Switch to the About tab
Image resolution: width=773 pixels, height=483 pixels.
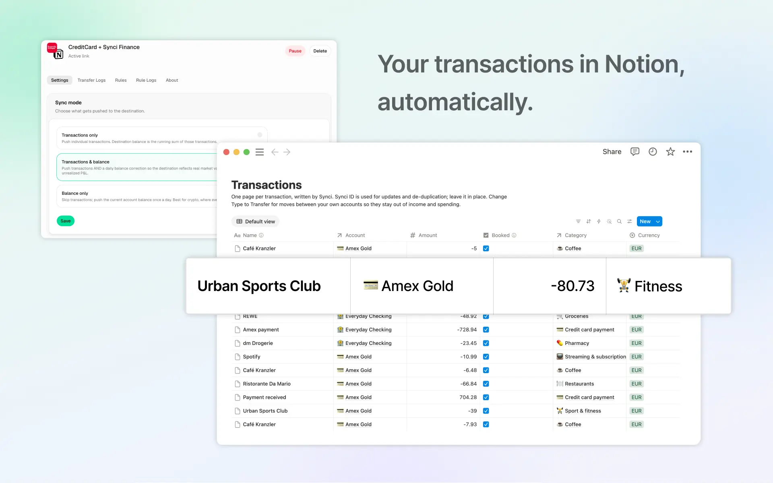tap(172, 80)
